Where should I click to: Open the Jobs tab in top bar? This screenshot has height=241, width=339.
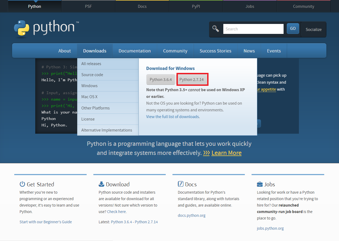coord(250,6)
